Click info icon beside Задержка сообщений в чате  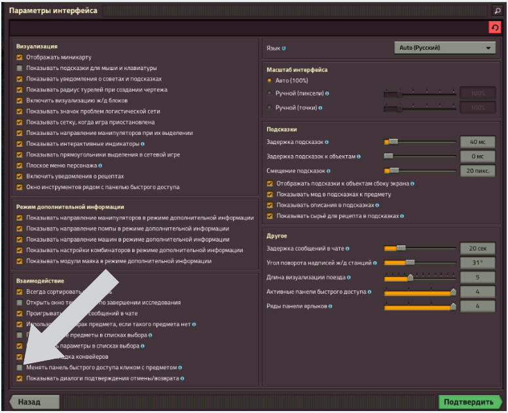(x=348, y=249)
